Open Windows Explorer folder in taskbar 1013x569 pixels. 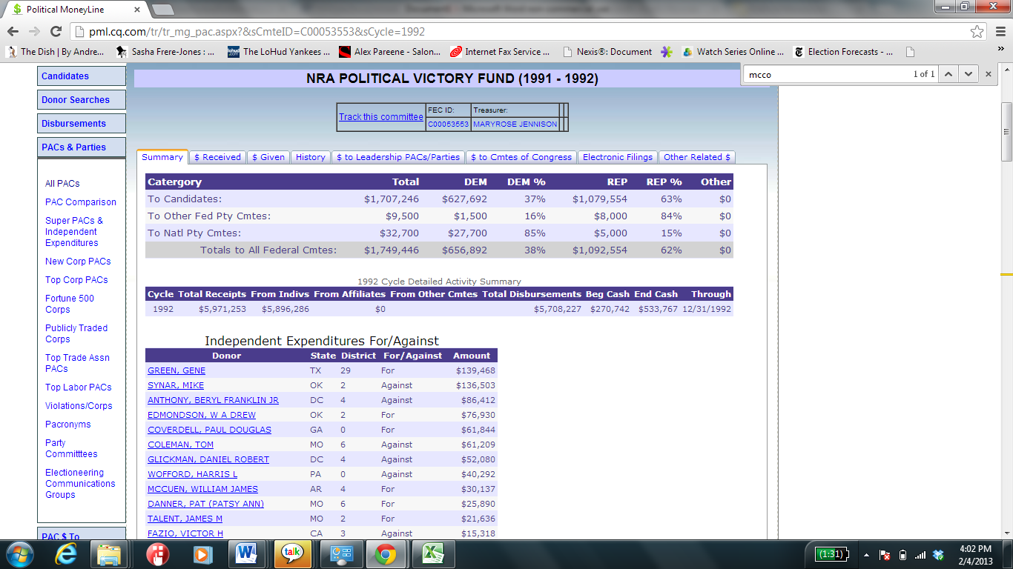[x=110, y=554]
